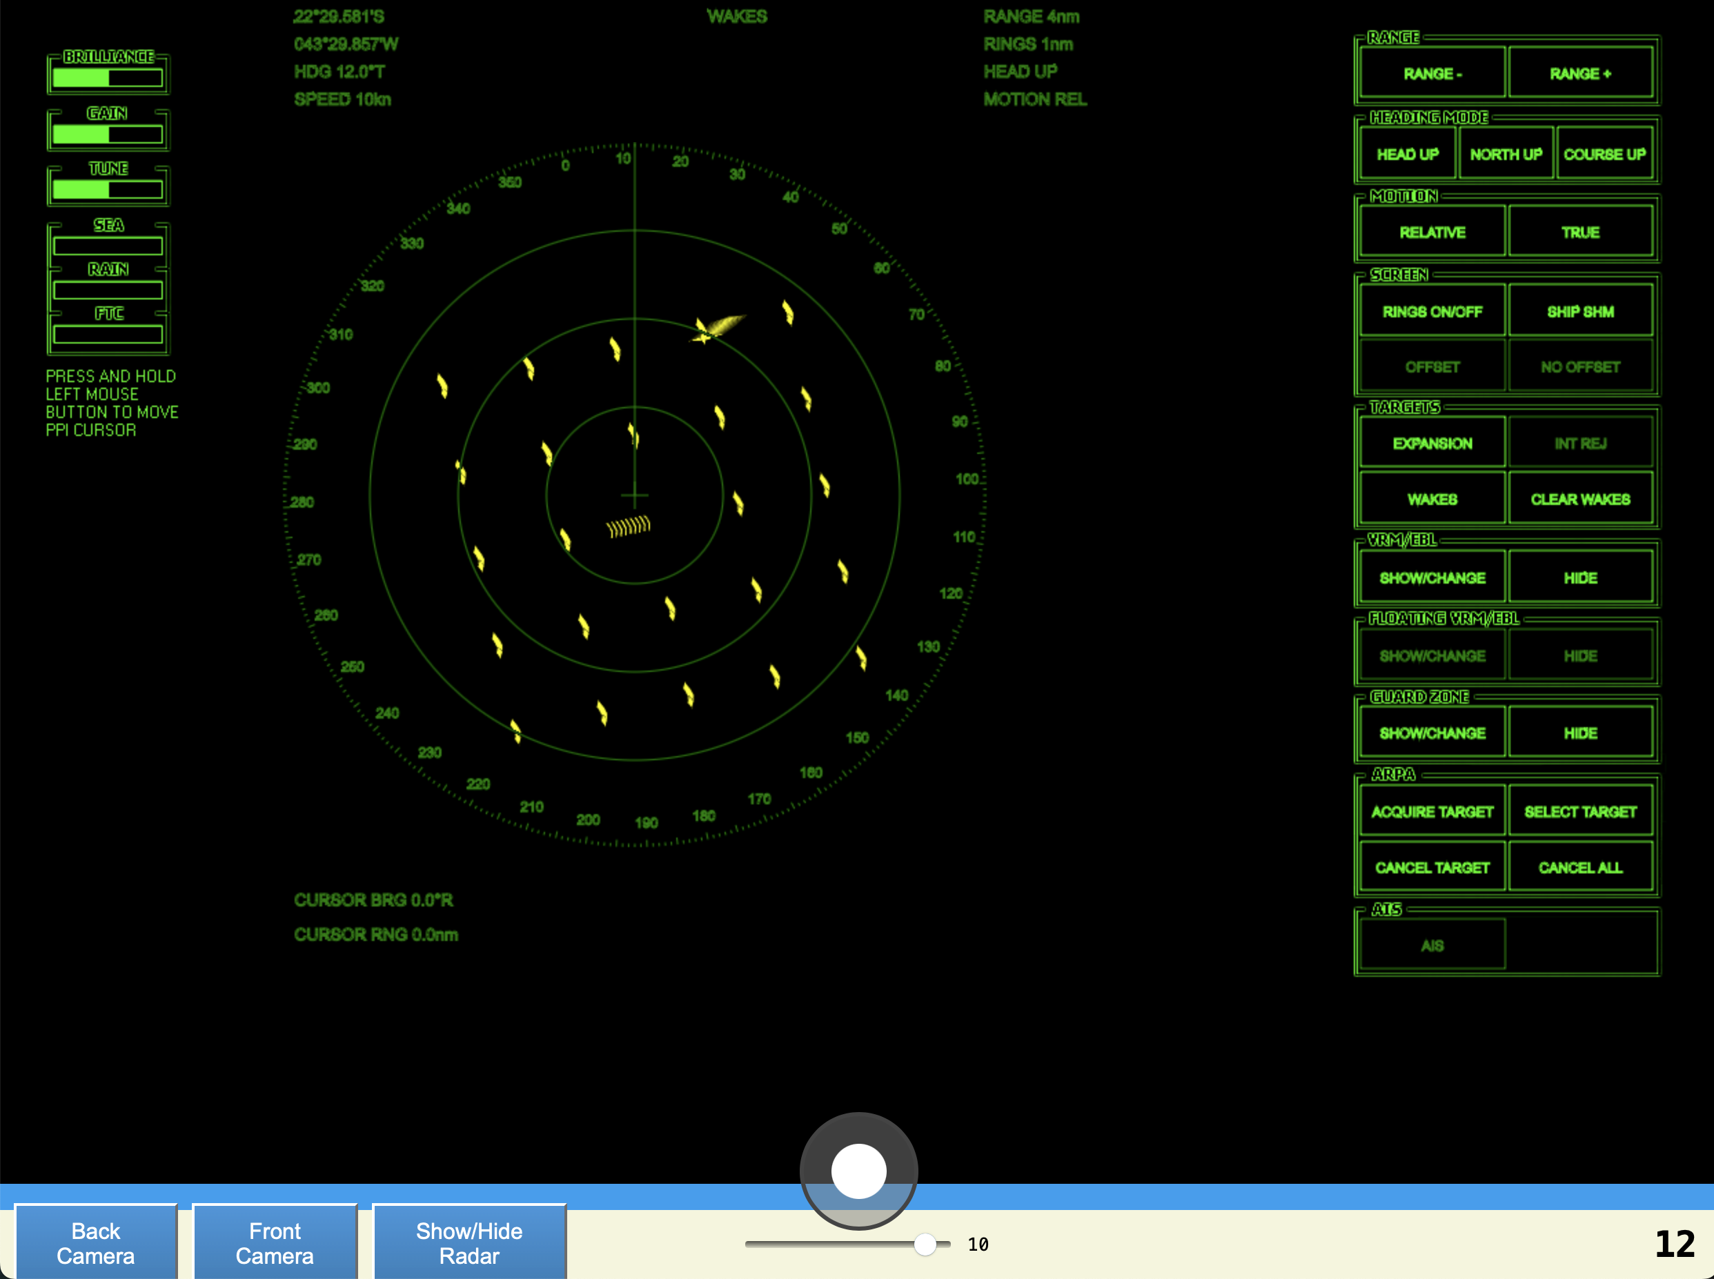Set the SEA clutter bar

coord(108,246)
